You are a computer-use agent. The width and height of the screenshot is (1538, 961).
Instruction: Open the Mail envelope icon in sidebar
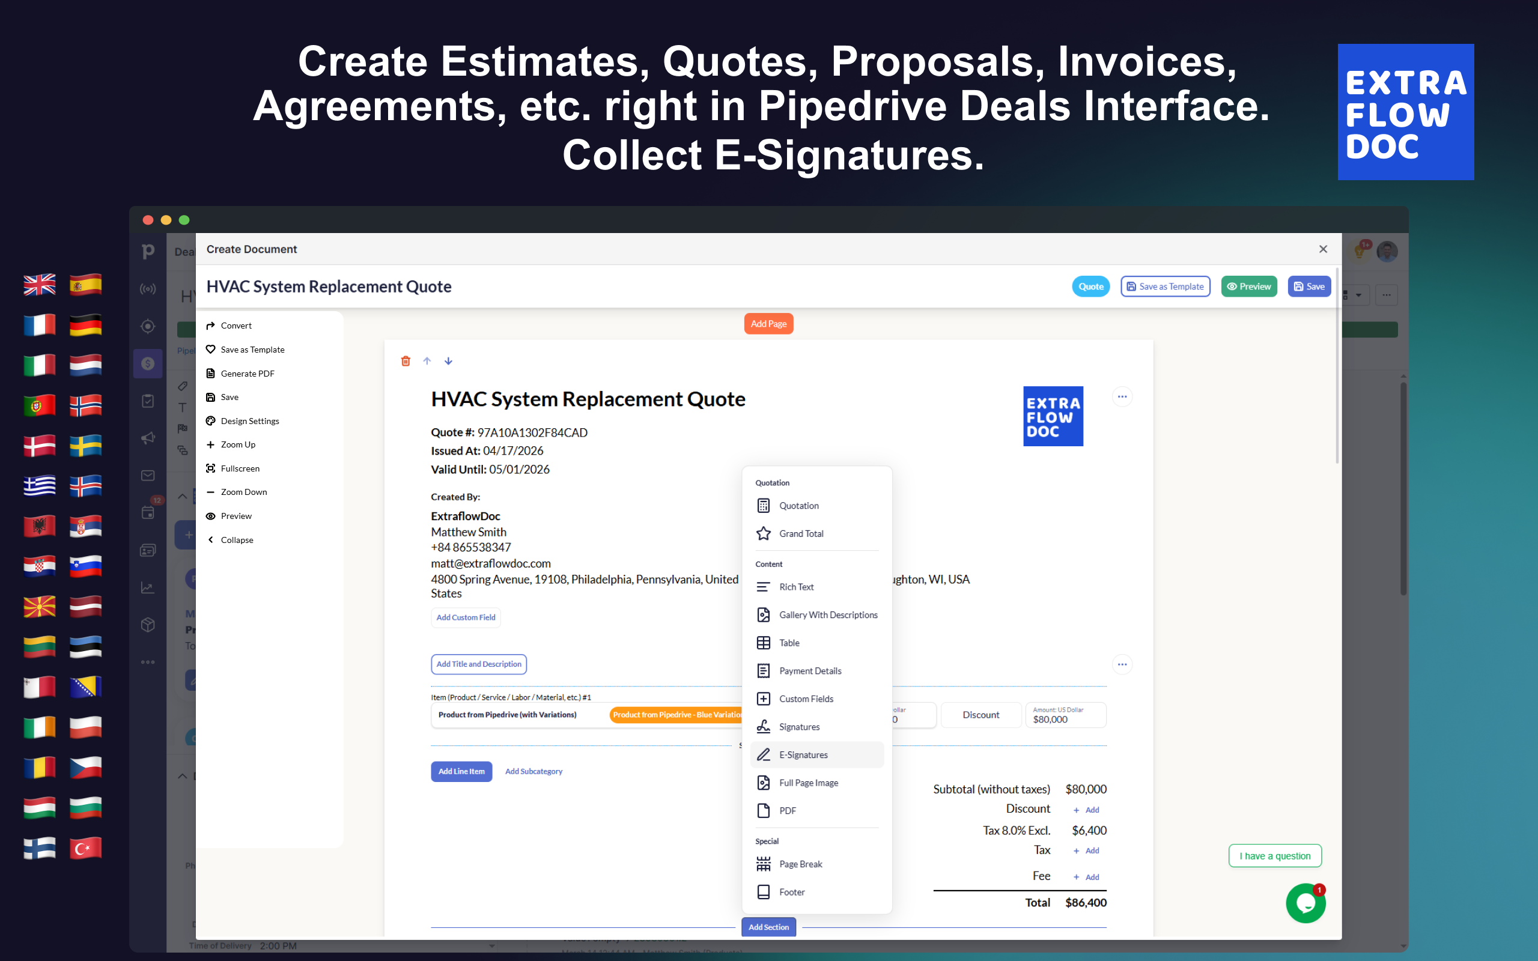click(147, 474)
